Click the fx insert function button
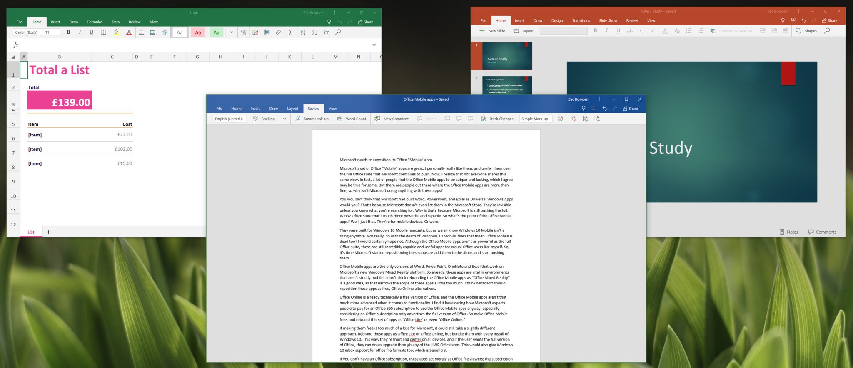This screenshot has height=368, width=853. tap(16, 45)
